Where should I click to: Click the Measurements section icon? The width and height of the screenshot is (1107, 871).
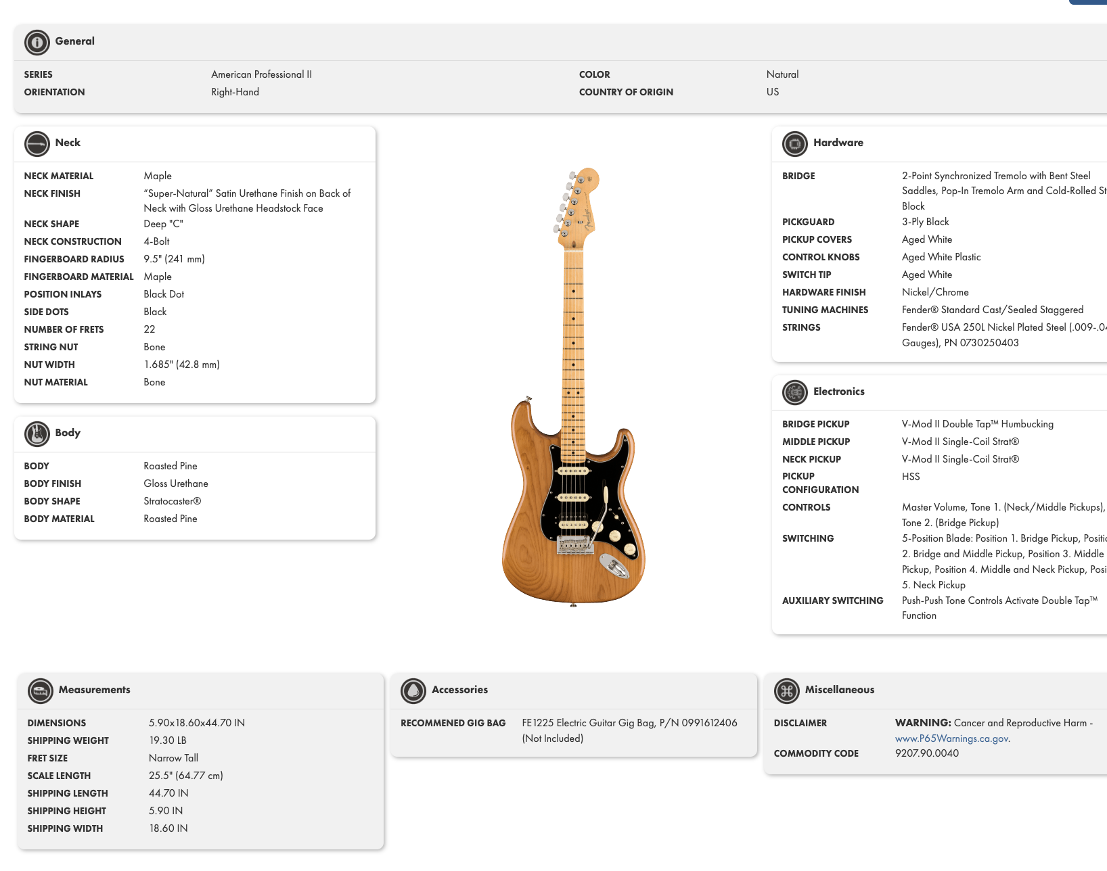pyautogui.click(x=41, y=690)
